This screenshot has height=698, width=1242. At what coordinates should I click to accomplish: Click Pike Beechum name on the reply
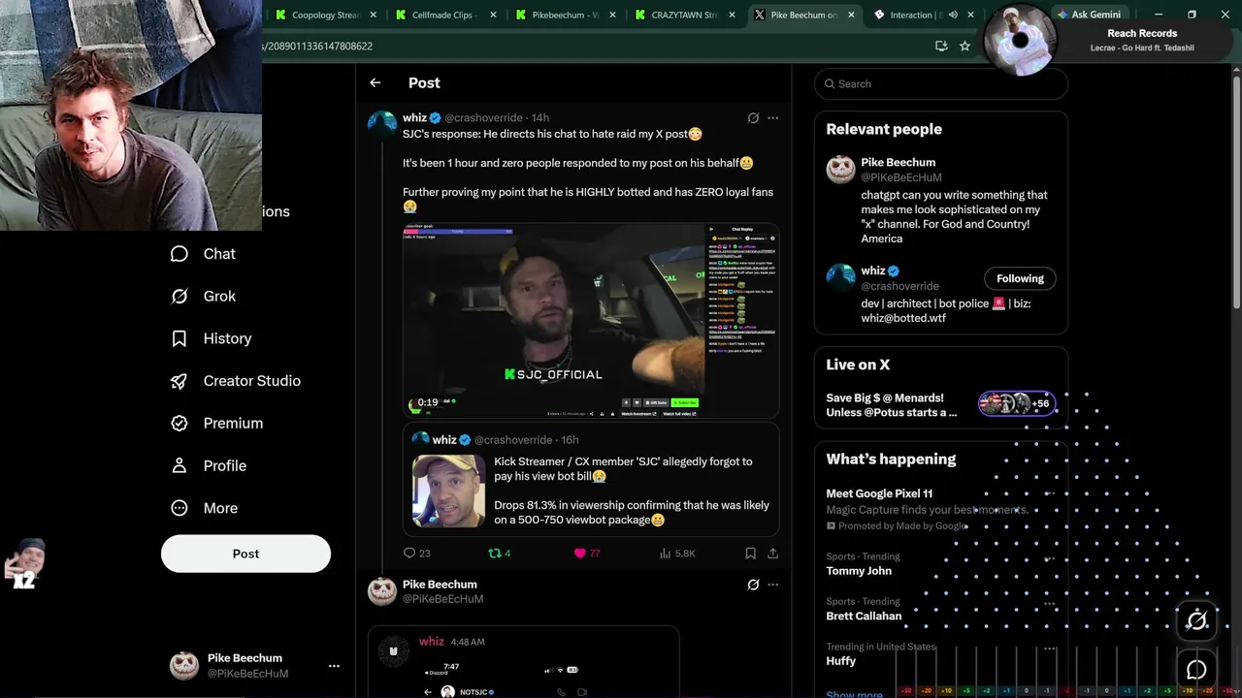(440, 585)
